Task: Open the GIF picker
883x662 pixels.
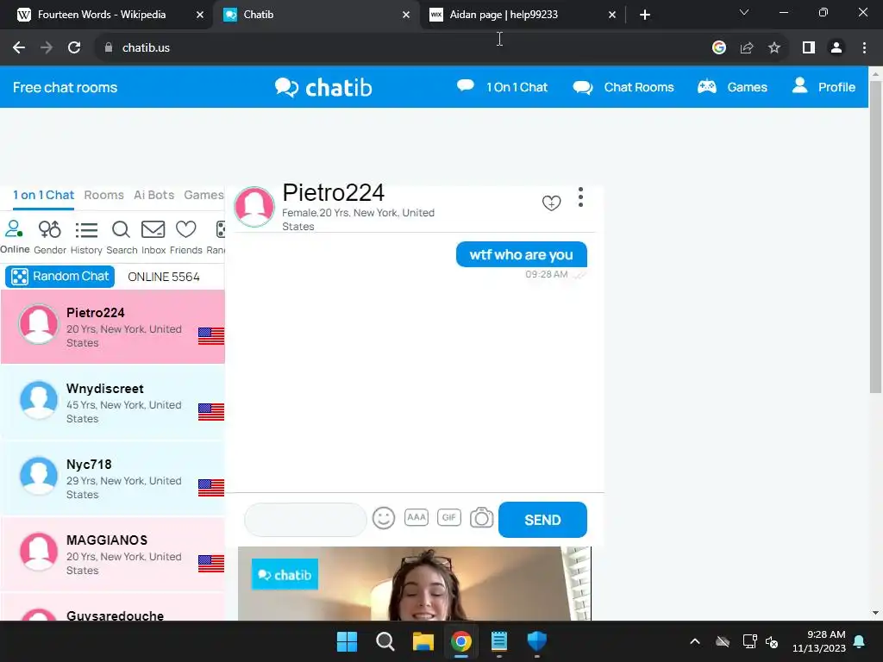Action: [448, 517]
